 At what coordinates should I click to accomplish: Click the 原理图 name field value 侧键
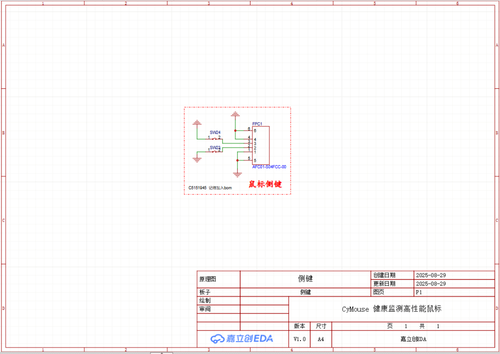pyautogui.click(x=306, y=279)
